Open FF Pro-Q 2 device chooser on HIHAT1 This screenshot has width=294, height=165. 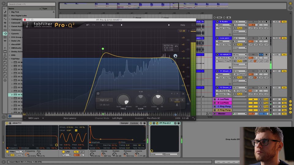pos(224,58)
